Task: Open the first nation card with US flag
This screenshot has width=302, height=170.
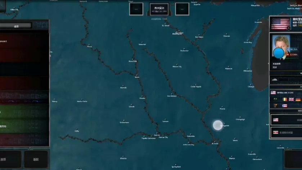Action: coord(287,120)
